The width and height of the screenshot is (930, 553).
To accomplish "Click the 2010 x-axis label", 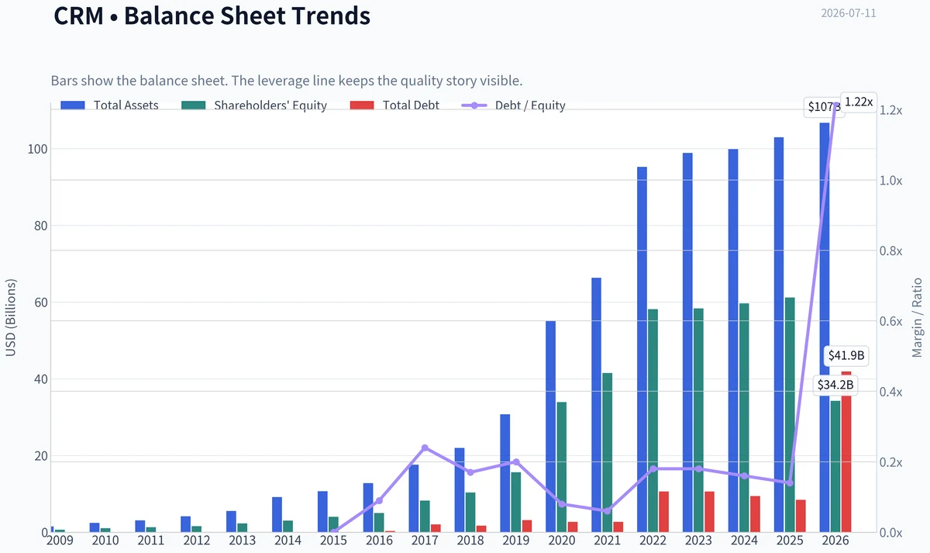I will coord(105,540).
